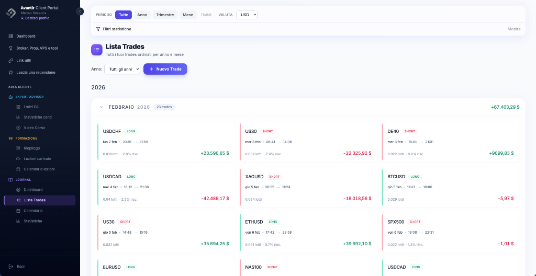
Task: Select the Trimestre period filter
Action: [x=165, y=15]
